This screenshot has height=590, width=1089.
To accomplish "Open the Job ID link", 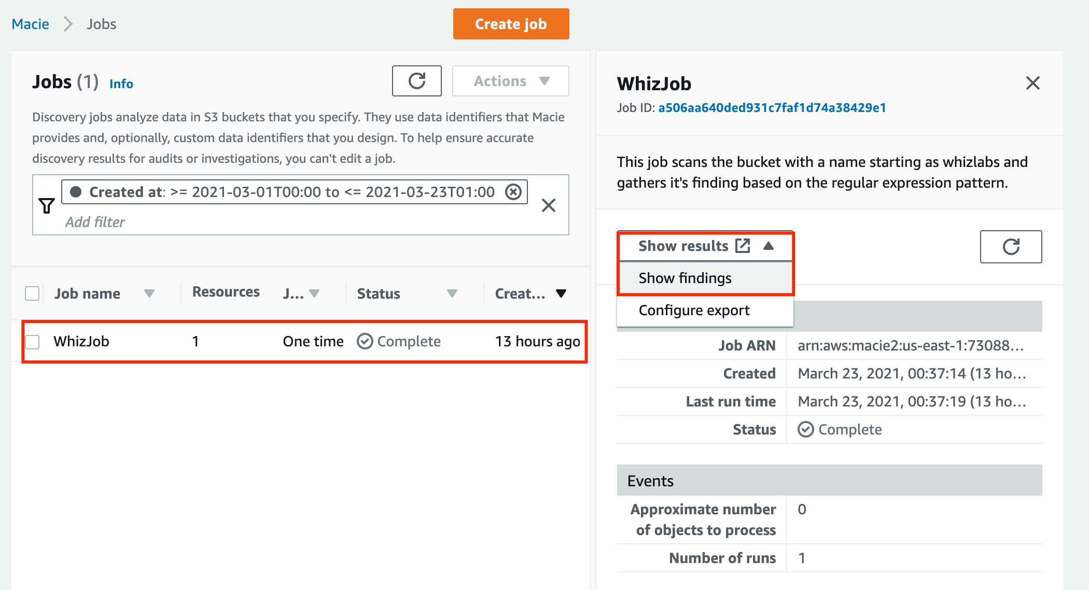I will point(772,108).
